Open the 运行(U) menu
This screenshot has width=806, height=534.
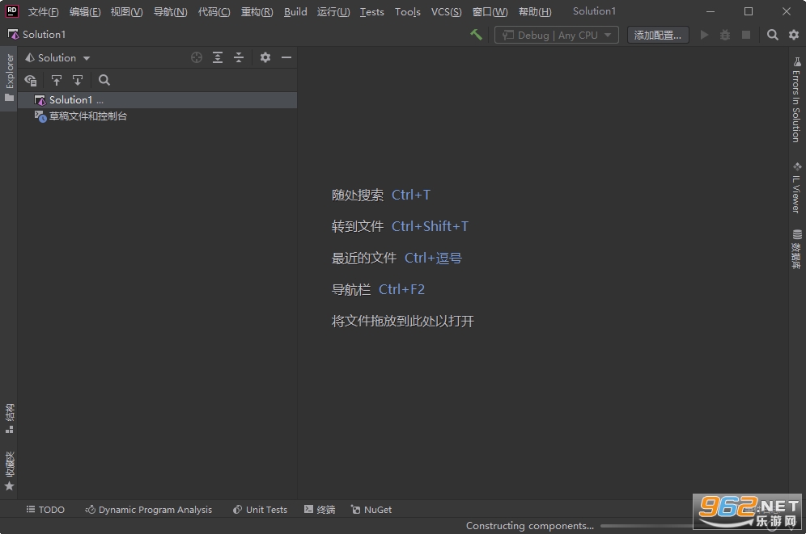[333, 12]
